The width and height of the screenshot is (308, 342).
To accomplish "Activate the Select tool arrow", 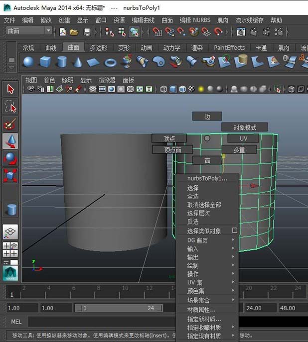I will point(10,89).
